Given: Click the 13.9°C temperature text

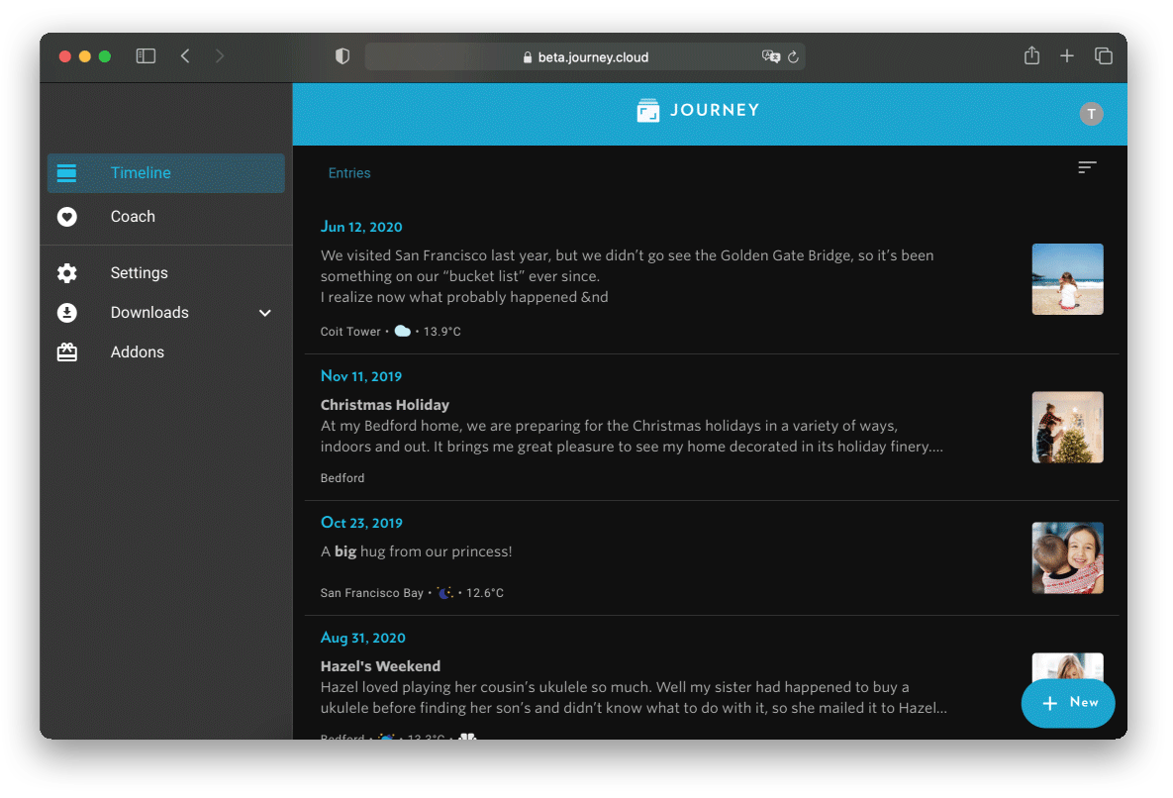Looking at the screenshot, I should click(442, 332).
